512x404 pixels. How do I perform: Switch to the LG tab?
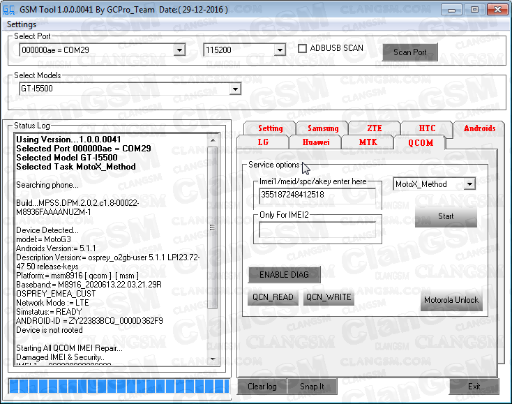263,142
